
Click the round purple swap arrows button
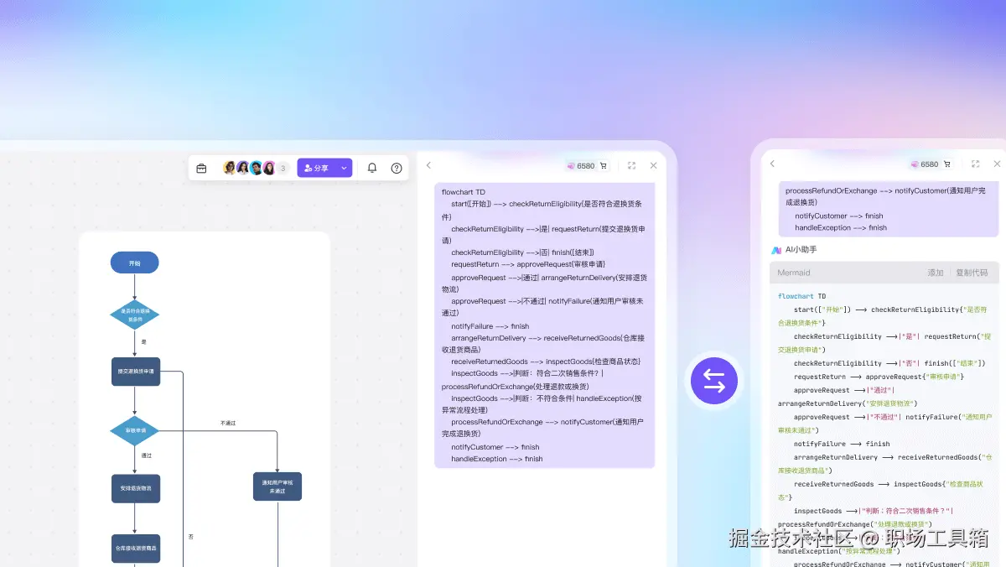[x=714, y=381]
